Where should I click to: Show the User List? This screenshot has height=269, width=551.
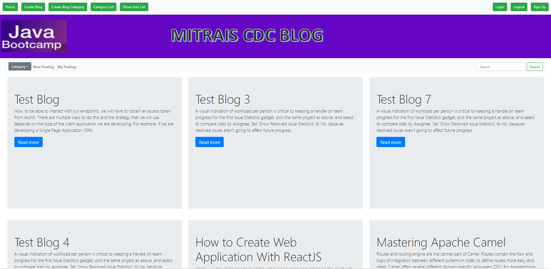point(134,7)
